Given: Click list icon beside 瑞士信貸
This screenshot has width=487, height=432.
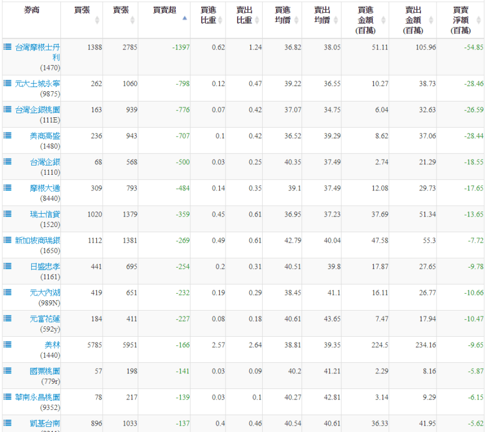Looking at the screenshot, I should click(x=8, y=214).
